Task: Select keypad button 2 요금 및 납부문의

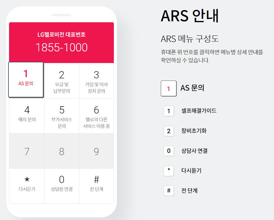Action: pyautogui.click(x=62, y=81)
